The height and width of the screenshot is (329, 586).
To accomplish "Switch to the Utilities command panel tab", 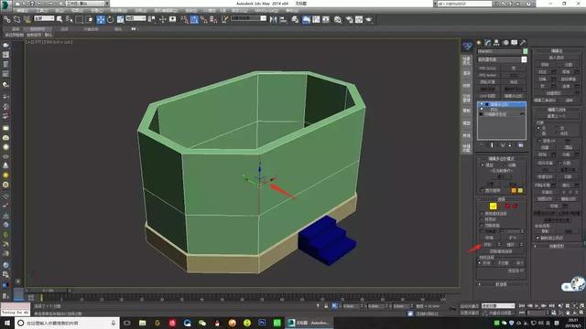I will point(523,43).
